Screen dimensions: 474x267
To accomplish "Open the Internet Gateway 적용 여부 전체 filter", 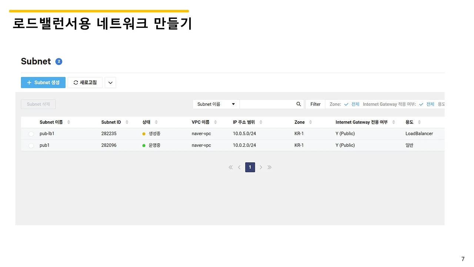I will [430, 104].
